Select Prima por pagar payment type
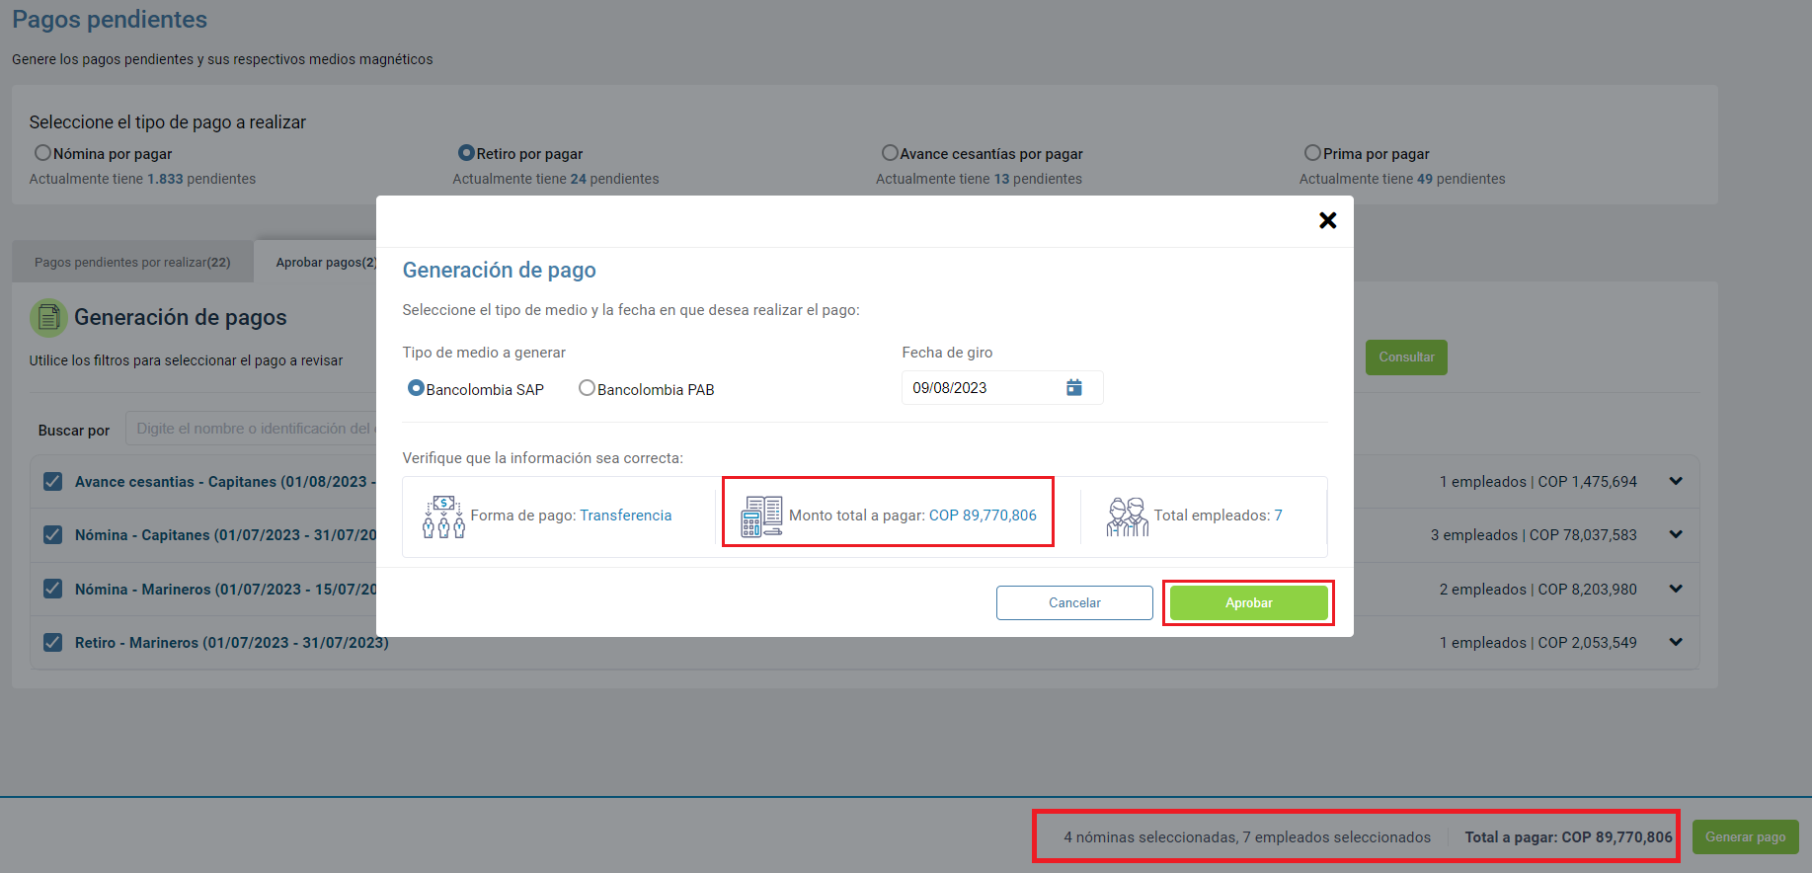This screenshot has width=1812, height=873. 1312,153
